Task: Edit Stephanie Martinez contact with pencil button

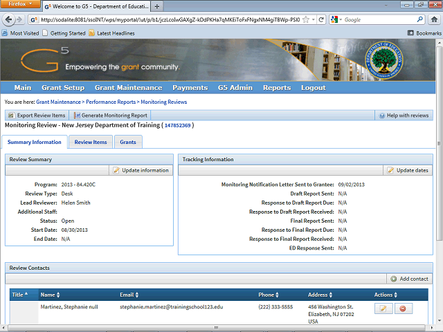Action: 383,308
